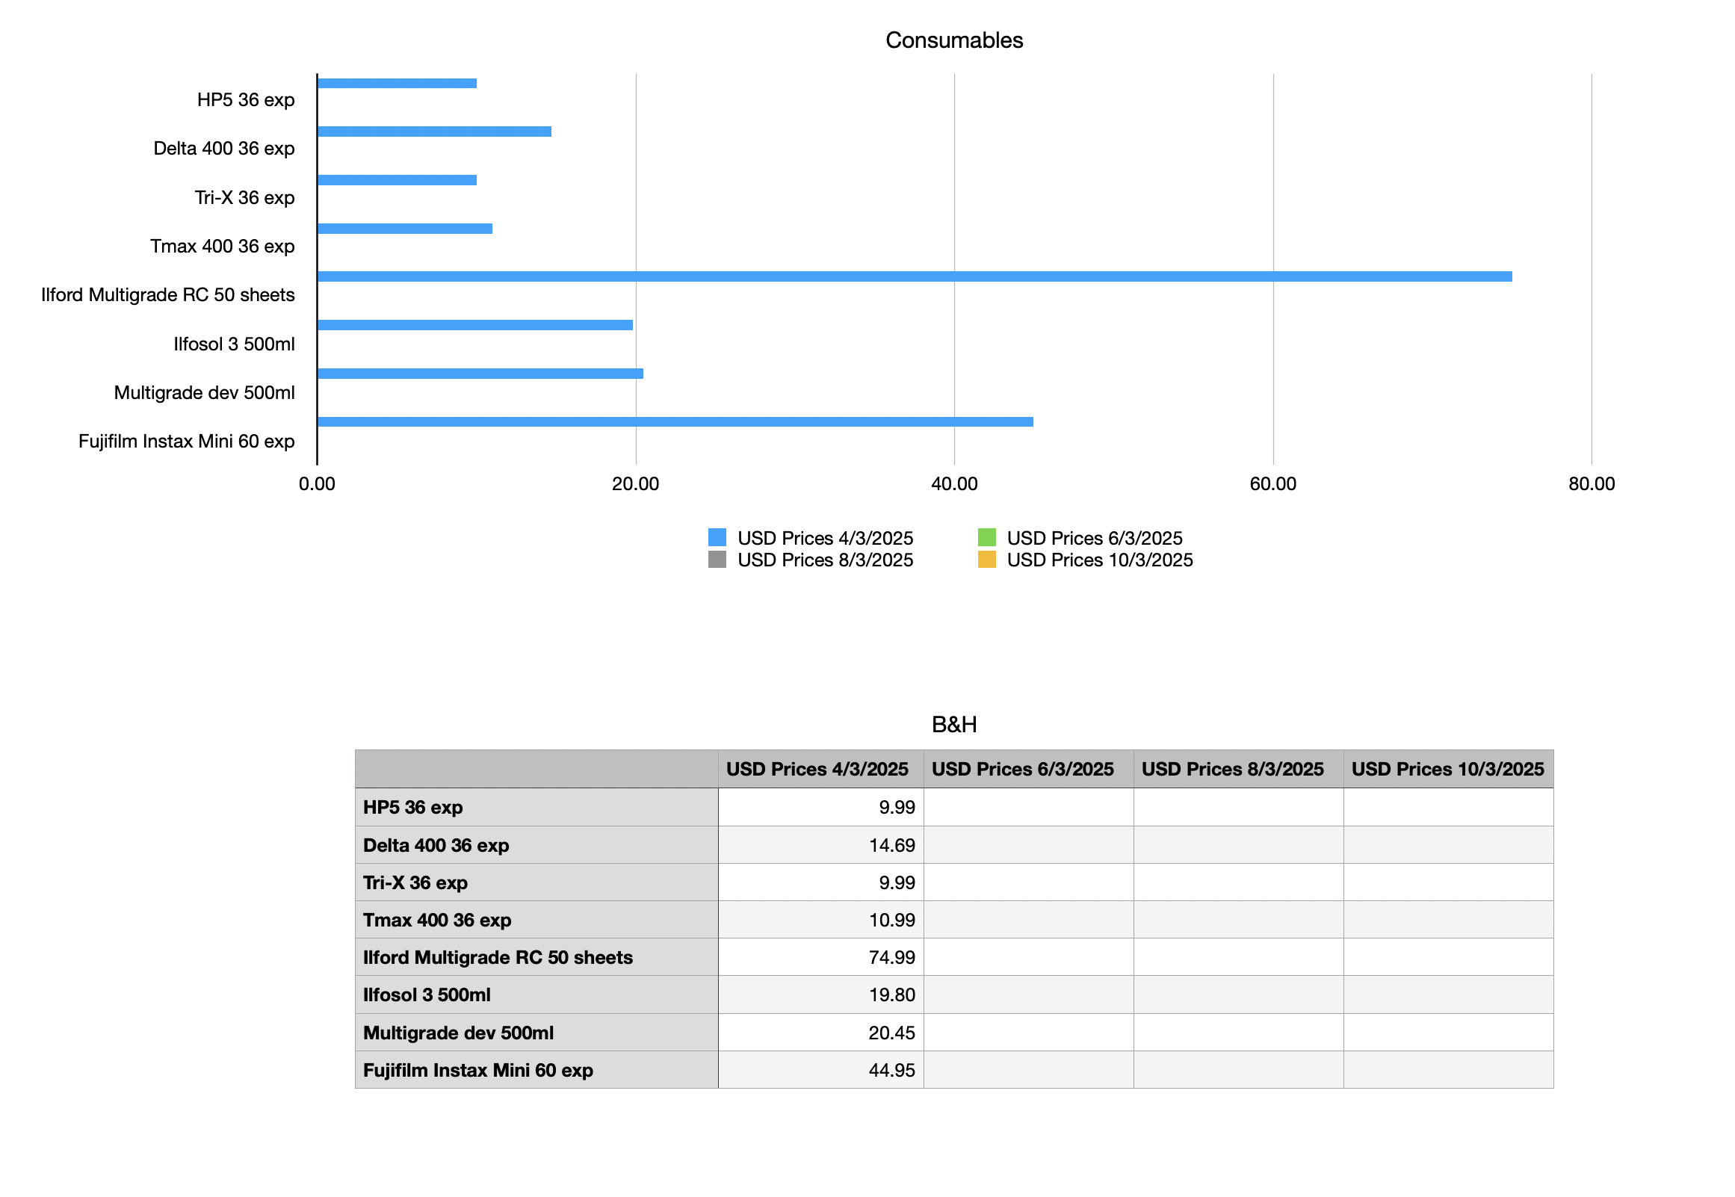The image size is (1735, 1197).
Task: Click the Tmax 400 36 exp chart bar
Action: tap(405, 229)
